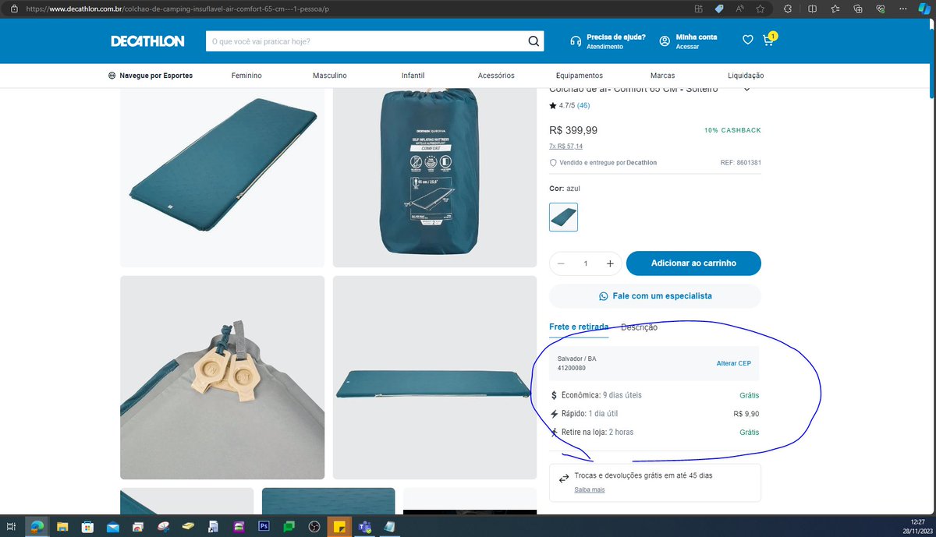The width and height of the screenshot is (936, 537).
Task: Open the wishlist heart icon
Action: [747, 41]
